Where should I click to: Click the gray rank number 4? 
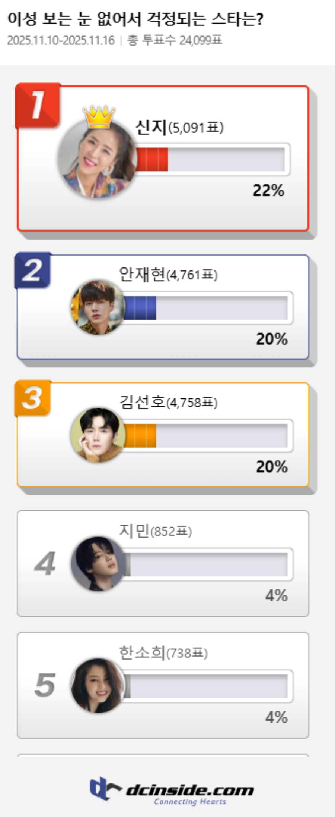45,563
